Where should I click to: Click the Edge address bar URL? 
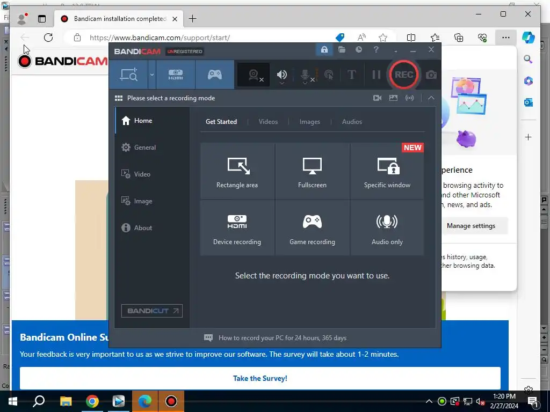tap(160, 38)
